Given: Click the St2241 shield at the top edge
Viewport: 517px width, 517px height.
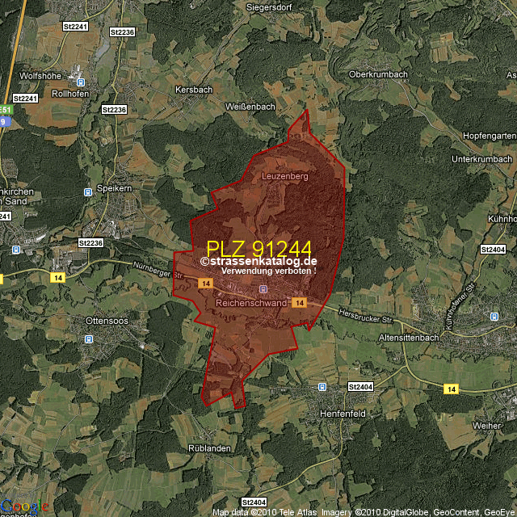Looking at the screenshot, I should [x=75, y=27].
